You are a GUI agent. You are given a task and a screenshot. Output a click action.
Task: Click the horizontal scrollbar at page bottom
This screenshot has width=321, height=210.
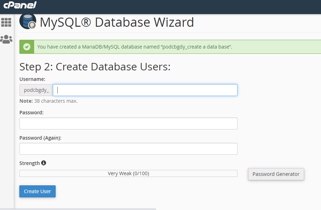(78, 209)
